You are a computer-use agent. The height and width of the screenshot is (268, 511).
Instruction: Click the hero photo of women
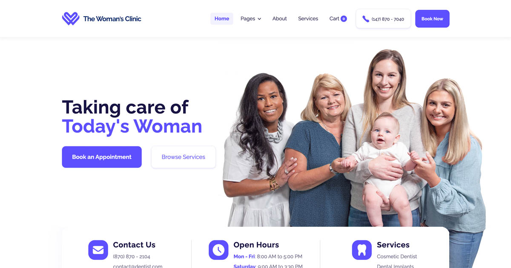tap(353, 145)
